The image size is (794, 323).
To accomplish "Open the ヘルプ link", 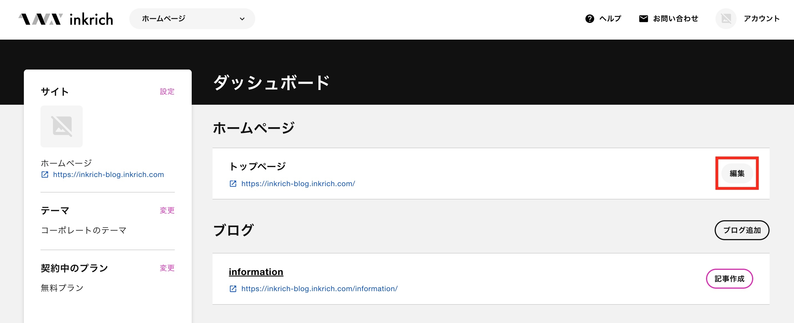I will pyautogui.click(x=610, y=19).
